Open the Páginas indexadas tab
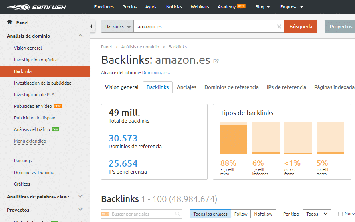355x222 pixels. [x=335, y=87]
